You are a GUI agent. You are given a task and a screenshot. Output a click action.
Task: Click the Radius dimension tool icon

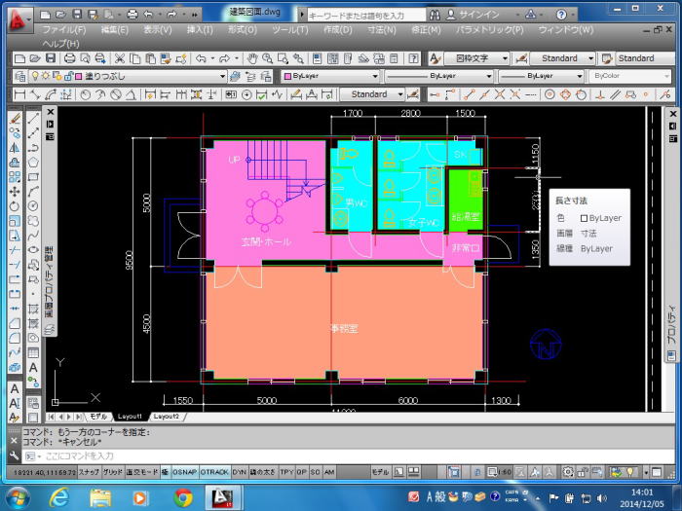(x=86, y=94)
